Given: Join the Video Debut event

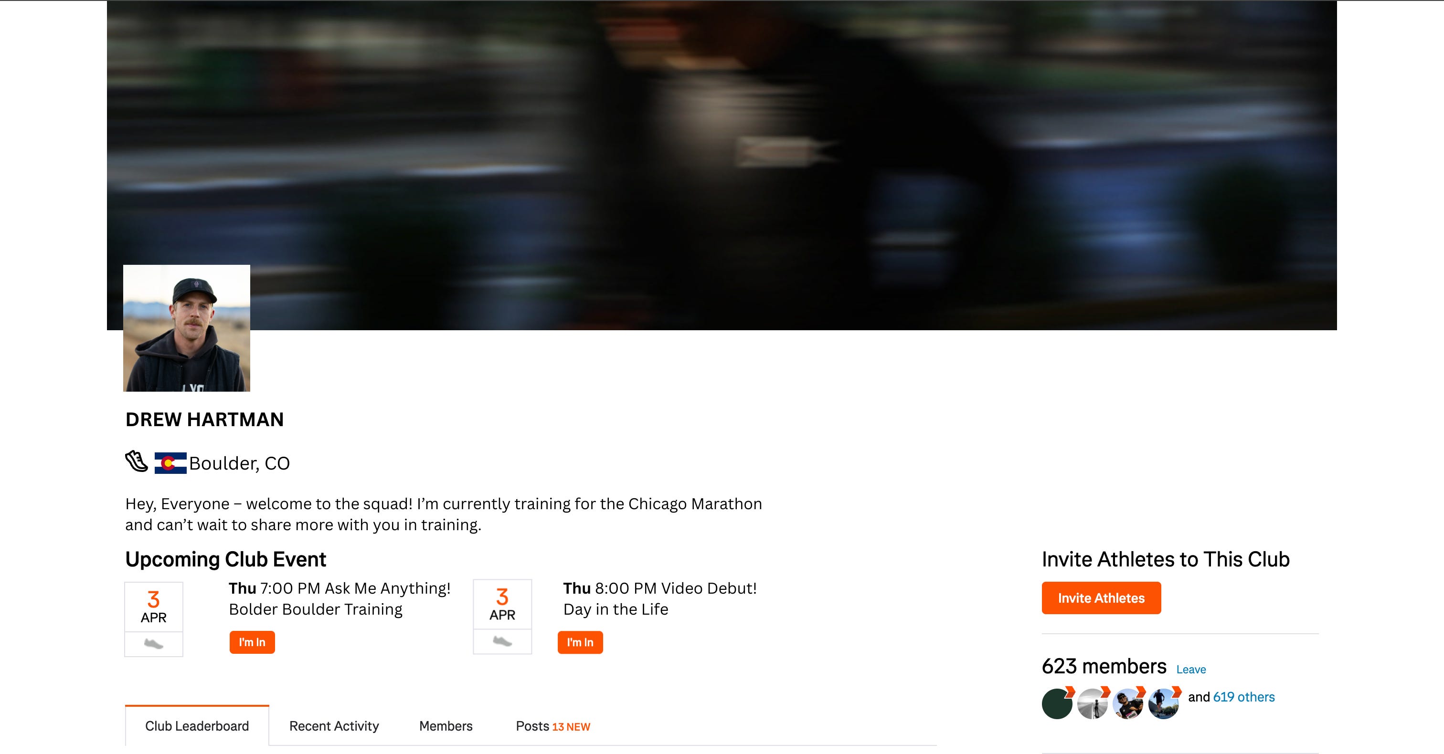Looking at the screenshot, I should (580, 642).
